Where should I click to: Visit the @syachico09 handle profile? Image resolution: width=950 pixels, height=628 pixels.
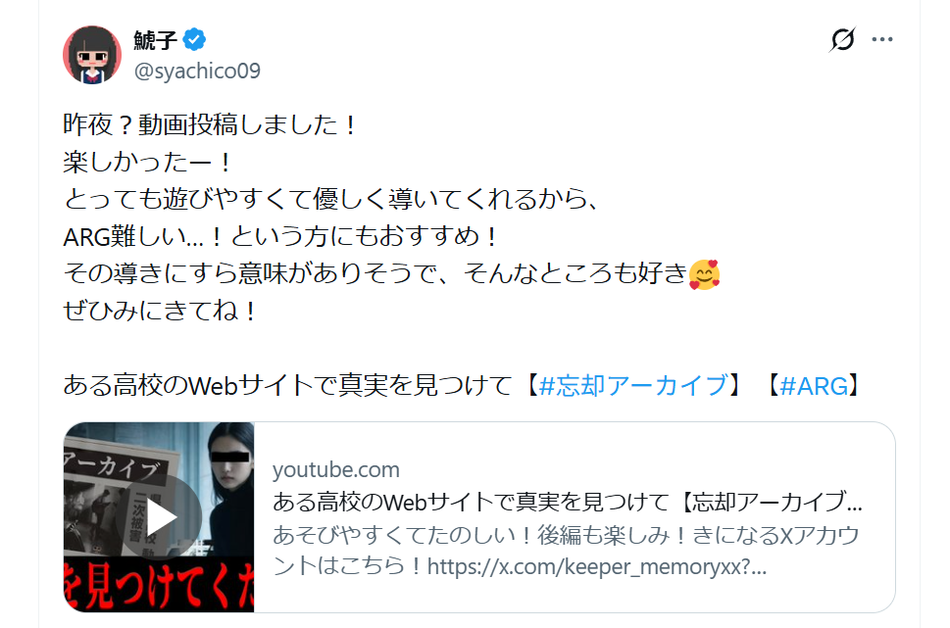click(197, 71)
